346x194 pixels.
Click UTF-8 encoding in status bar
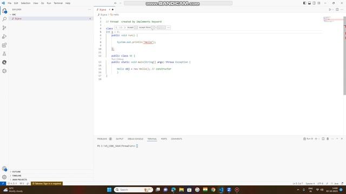(320, 183)
